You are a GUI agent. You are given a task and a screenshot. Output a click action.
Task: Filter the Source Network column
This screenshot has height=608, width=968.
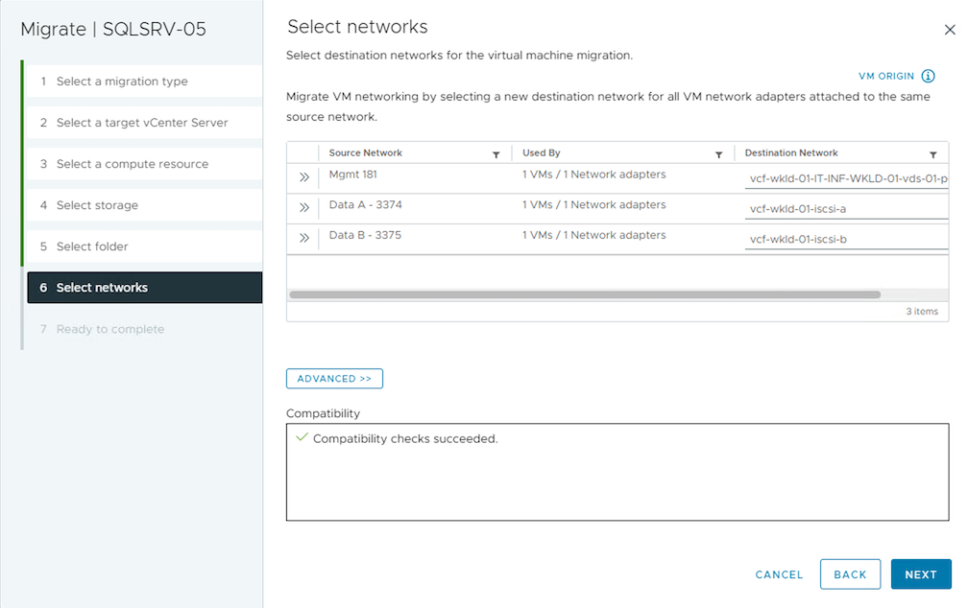[496, 154]
